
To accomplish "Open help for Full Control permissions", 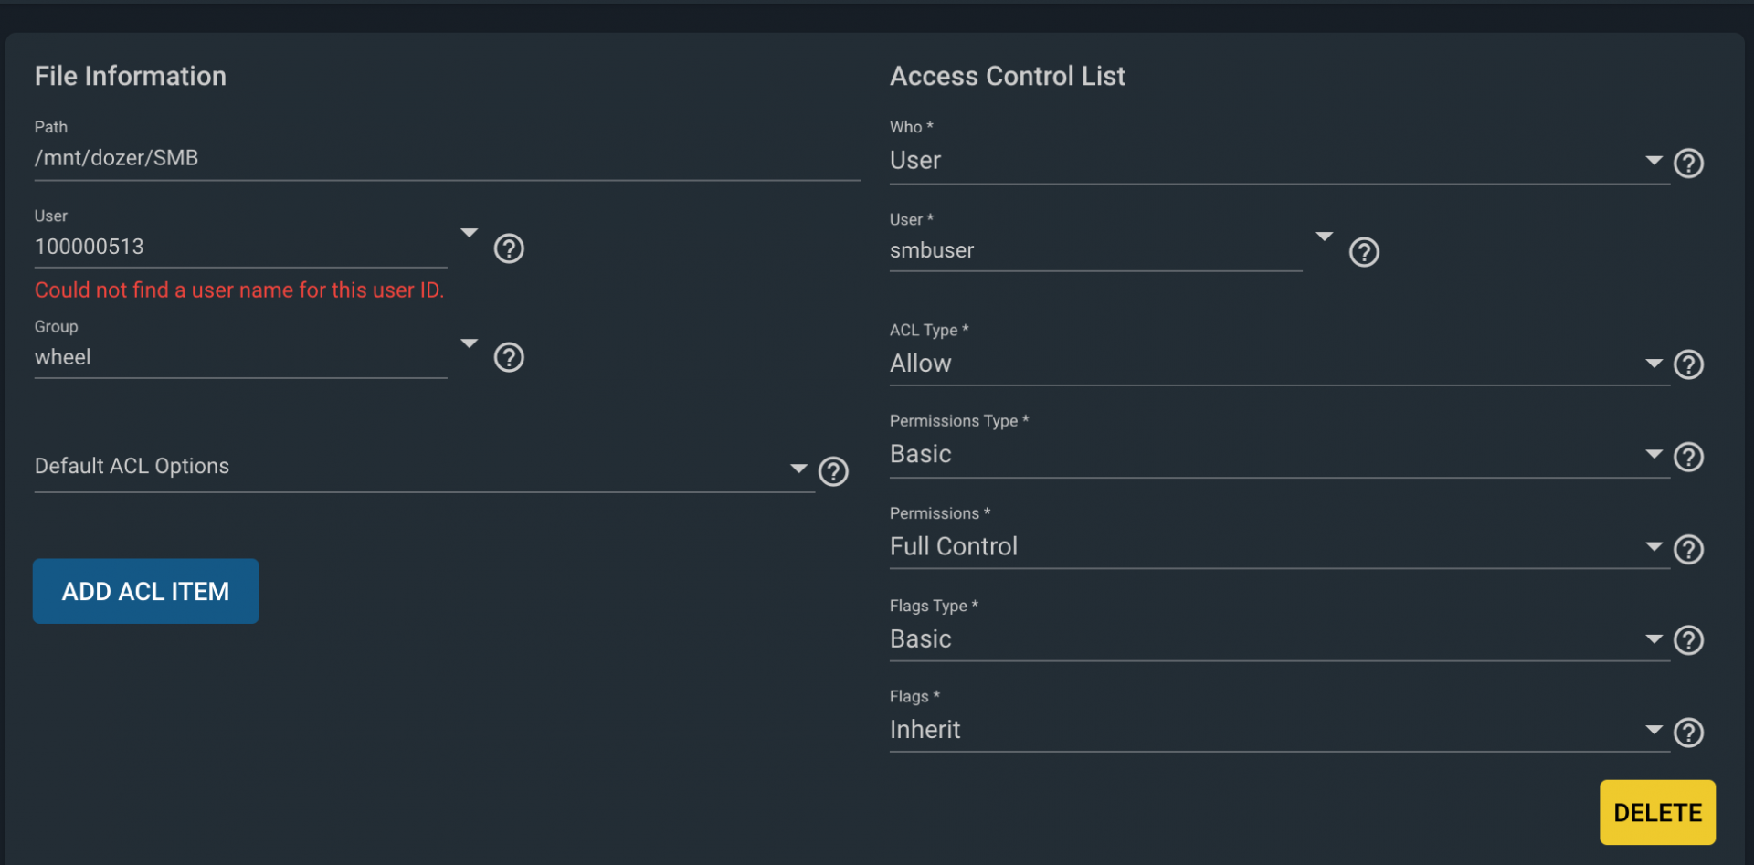I will point(1688,550).
